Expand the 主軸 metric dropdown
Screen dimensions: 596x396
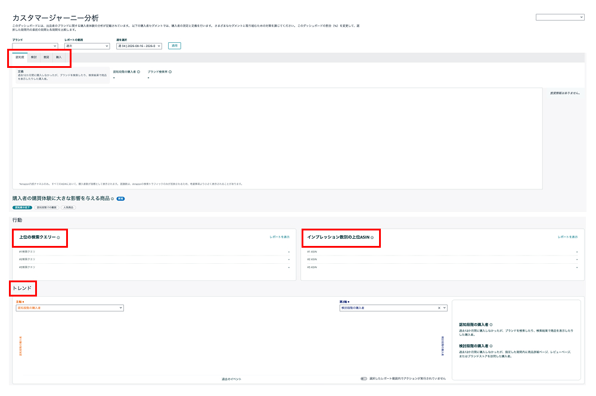[70, 308]
